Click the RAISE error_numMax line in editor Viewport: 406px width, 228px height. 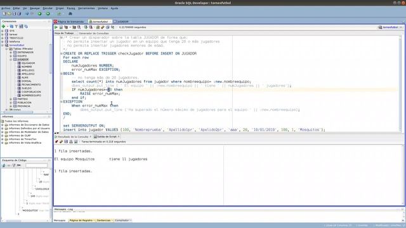[x=100, y=94]
